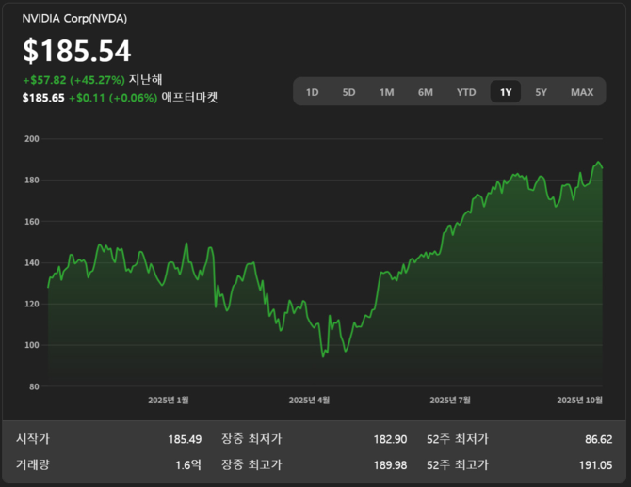The width and height of the screenshot is (631, 487).
Task: Click the 52주 최고가 value 191.05
Action: 595,464
